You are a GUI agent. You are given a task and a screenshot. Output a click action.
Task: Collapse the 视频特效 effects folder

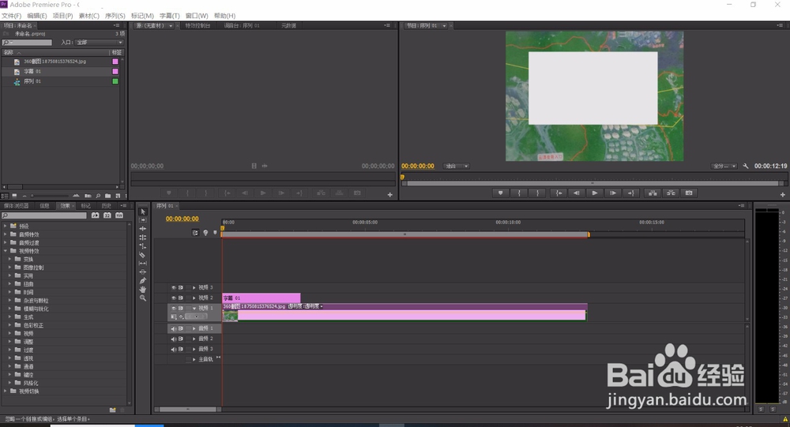tap(6, 251)
